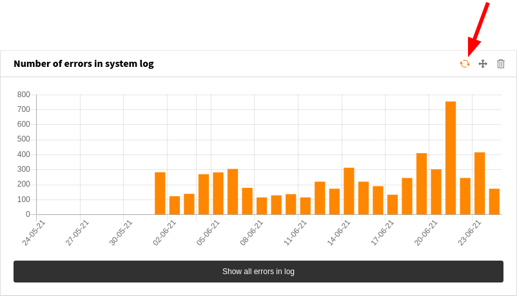The width and height of the screenshot is (517, 296).
Task: Click the orange refresh widget icon
Action: tap(464, 64)
